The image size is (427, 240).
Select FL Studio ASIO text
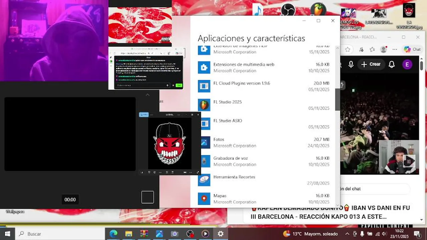coord(228,121)
